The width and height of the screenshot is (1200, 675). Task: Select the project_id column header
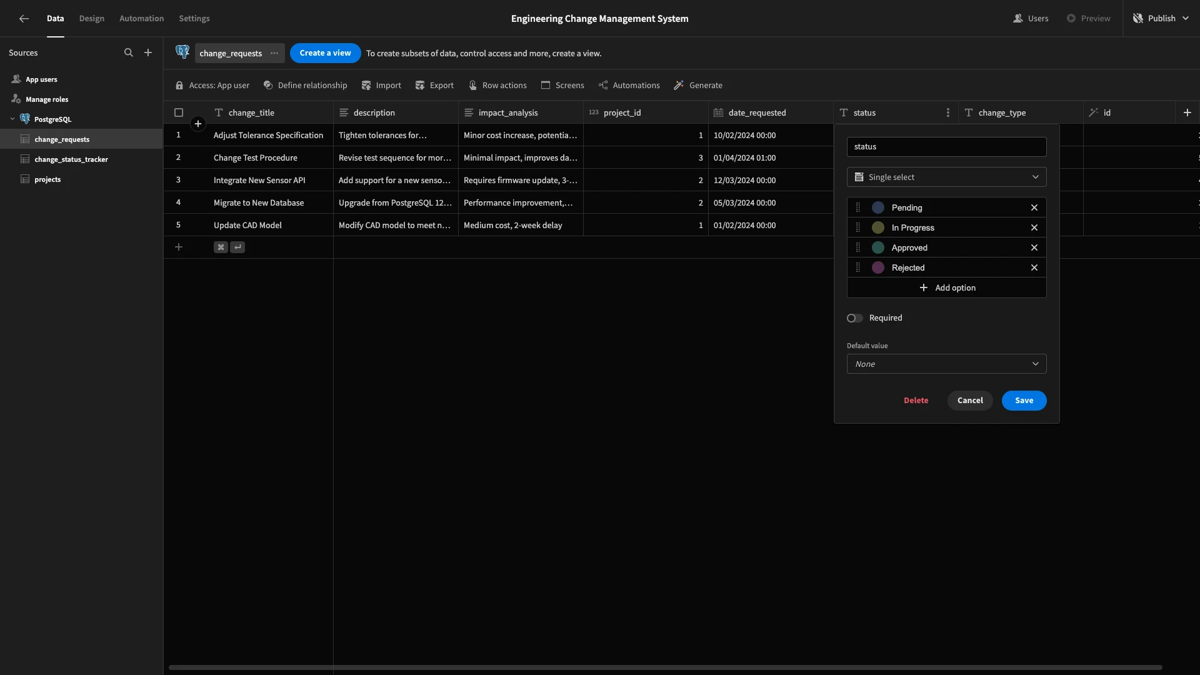[x=646, y=112]
